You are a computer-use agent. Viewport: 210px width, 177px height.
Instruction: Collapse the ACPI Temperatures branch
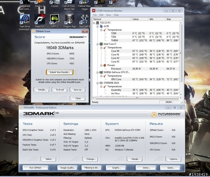tap(101, 30)
